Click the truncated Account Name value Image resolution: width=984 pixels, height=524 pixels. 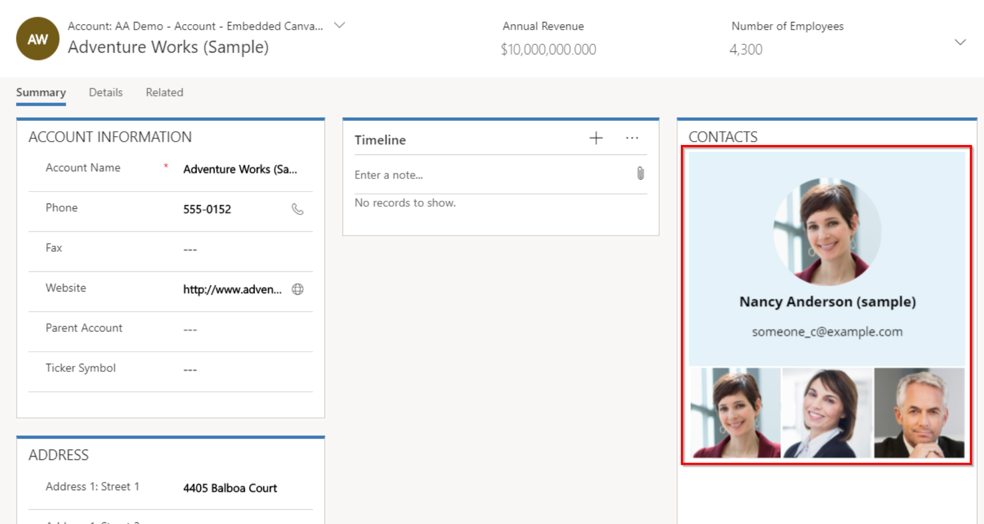241,169
